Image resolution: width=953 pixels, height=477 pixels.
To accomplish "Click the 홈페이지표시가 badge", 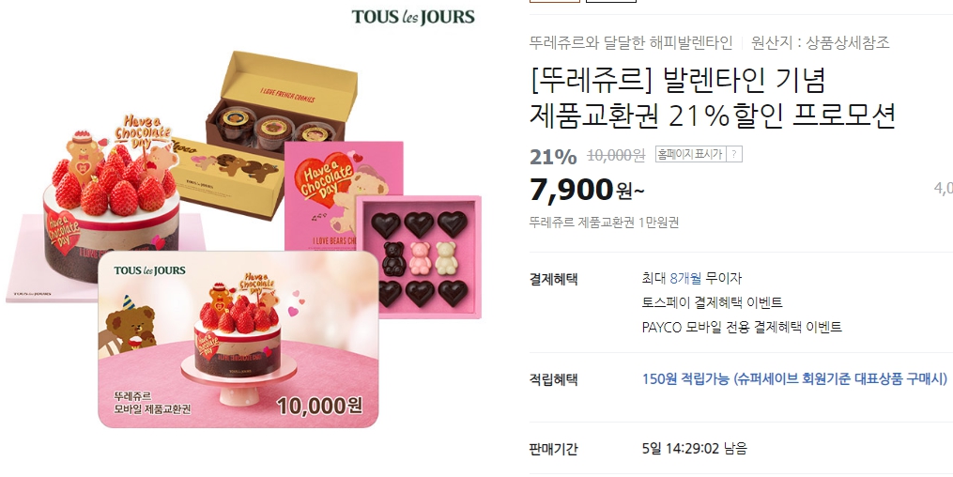I will pyautogui.click(x=690, y=154).
